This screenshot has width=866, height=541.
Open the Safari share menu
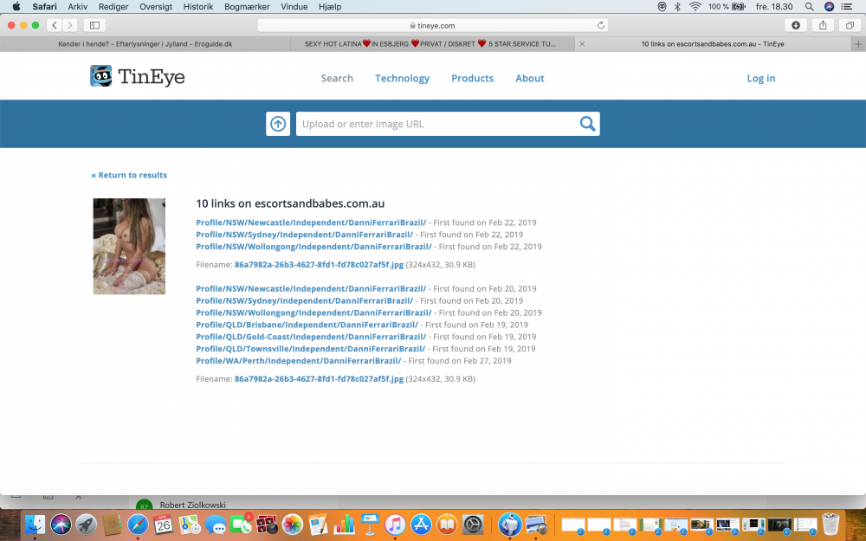[823, 25]
